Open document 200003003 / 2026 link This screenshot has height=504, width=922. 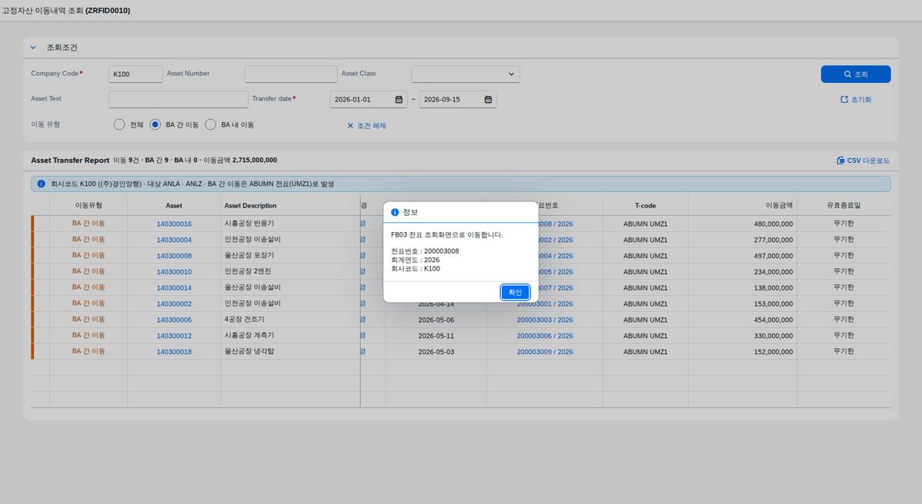pyautogui.click(x=544, y=320)
